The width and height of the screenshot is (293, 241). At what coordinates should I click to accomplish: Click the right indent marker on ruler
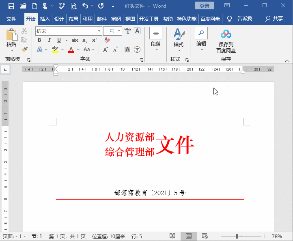243,71
